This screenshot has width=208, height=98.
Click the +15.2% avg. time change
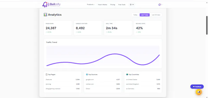[109, 32]
